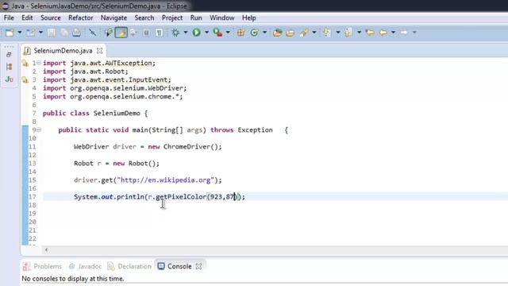Screen dimensions: 508x286
Task: Click the New Java Class green C icon
Action: click(254, 33)
